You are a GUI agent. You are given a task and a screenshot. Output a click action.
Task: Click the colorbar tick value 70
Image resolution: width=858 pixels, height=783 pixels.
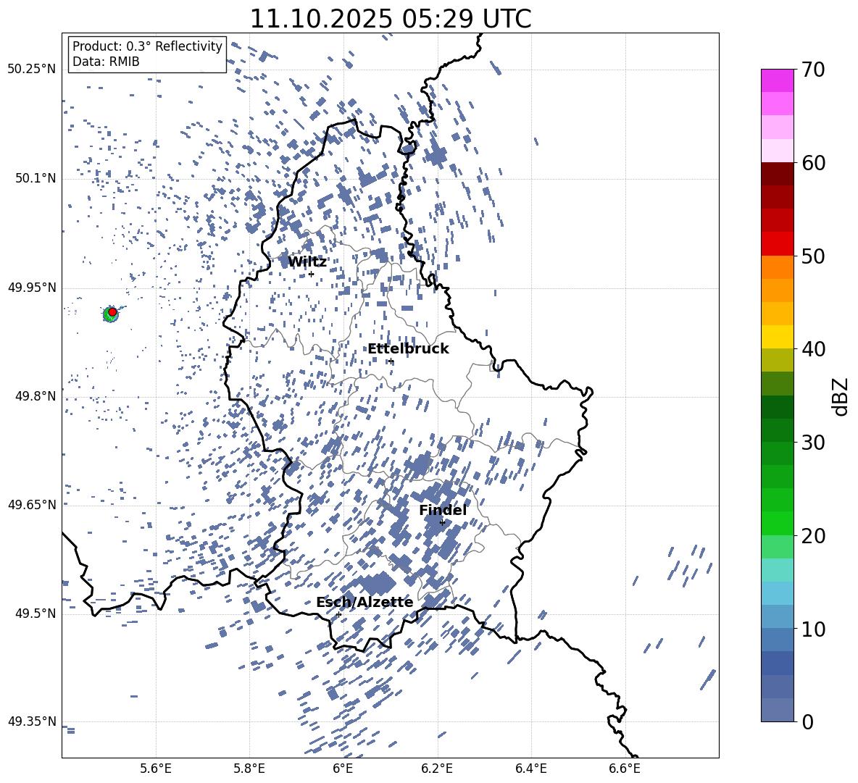pyautogui.click(x=813, y=70)
